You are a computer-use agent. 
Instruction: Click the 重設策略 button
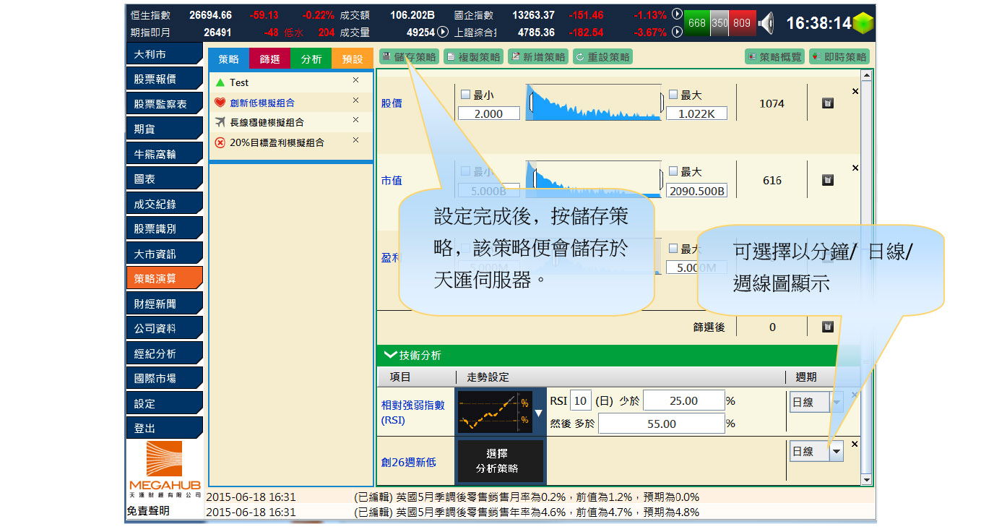pos(602,56)
